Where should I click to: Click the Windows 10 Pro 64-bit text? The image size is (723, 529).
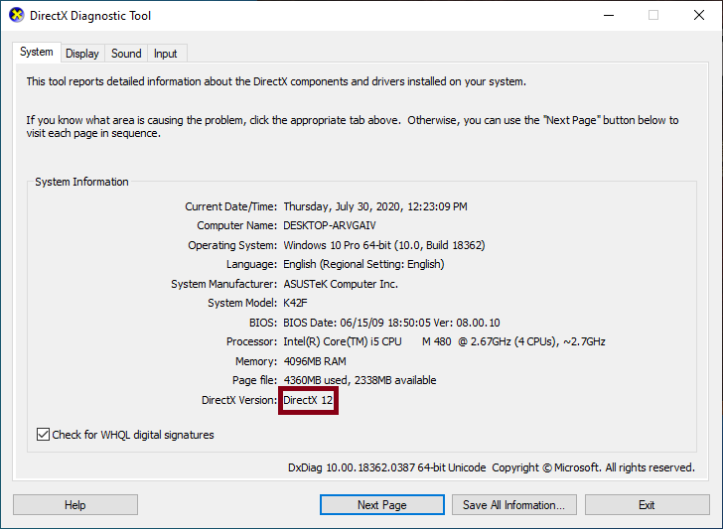point(384,245)
